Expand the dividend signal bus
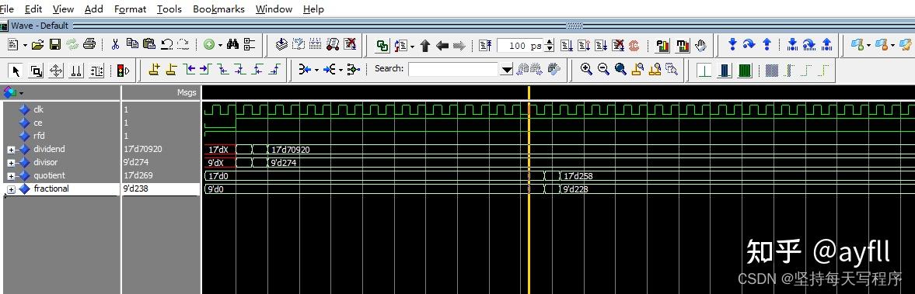915x294 pixels. pos(11,150)
